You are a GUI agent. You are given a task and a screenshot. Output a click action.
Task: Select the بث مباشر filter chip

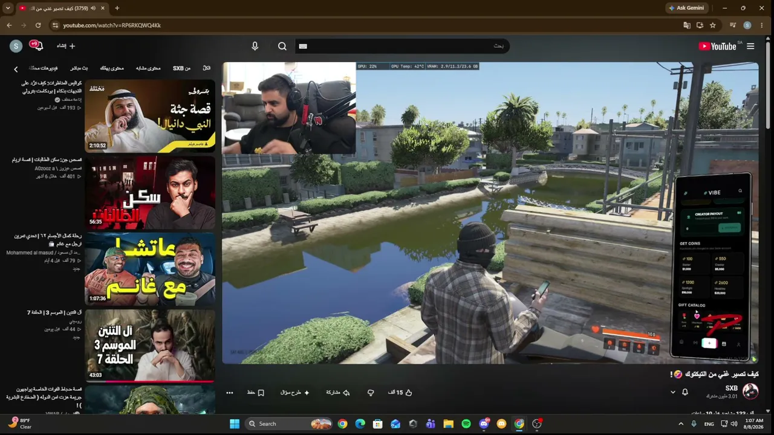[x=79, y=68]
